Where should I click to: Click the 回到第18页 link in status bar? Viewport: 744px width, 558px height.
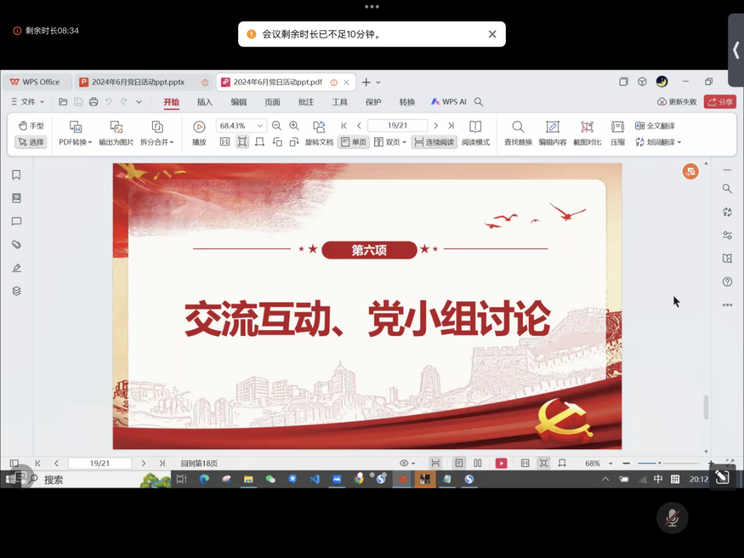click(199, 463)
